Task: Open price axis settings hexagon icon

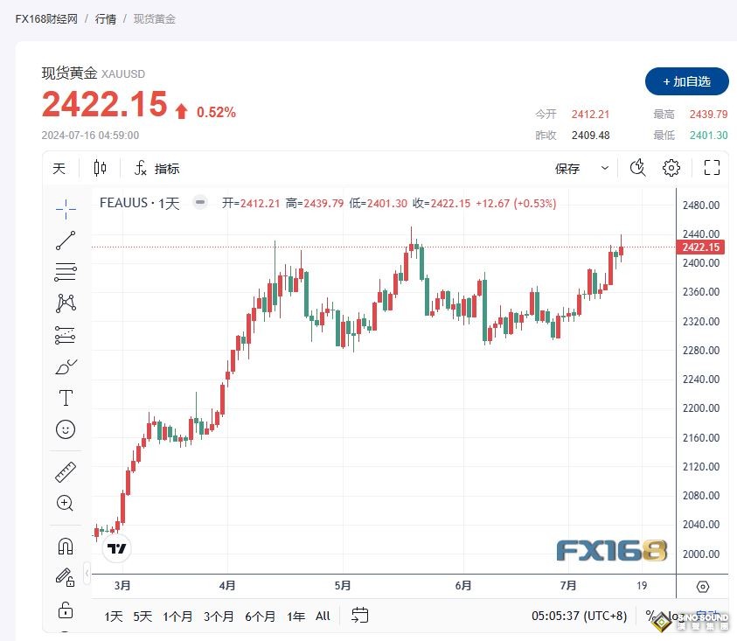Action: [x=702, y=587]
